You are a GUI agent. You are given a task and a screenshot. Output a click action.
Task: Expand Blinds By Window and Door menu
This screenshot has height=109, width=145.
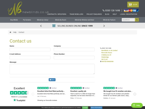[84, 20]
